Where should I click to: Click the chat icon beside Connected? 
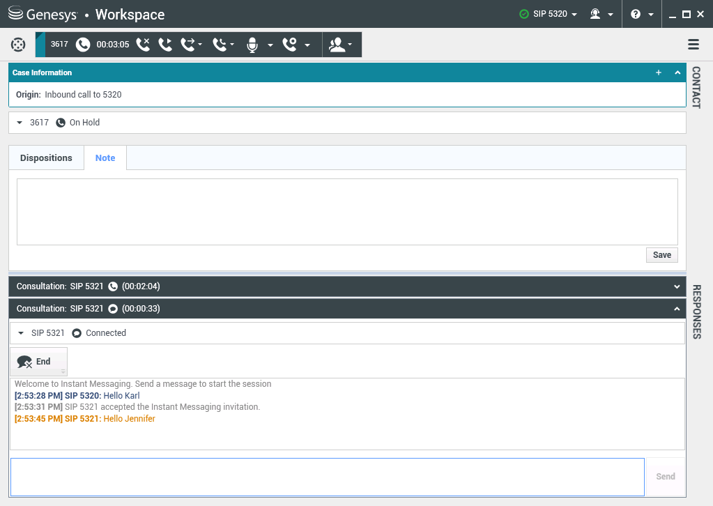click(77, 333)
